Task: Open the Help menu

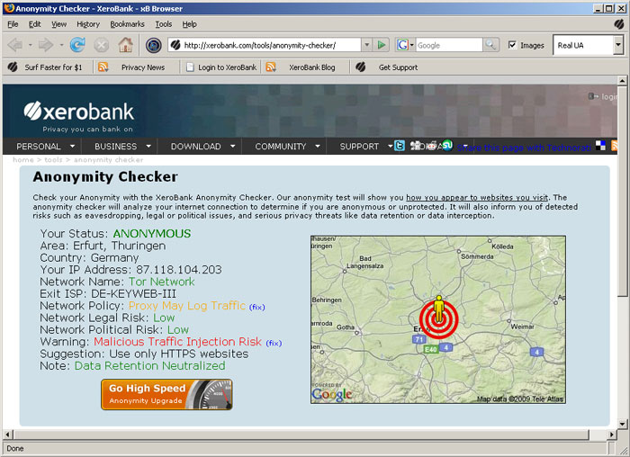Action: click(x=189, y=24)
